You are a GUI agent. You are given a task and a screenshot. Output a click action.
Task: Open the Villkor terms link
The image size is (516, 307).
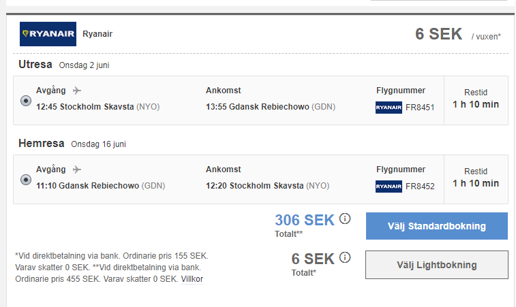click(192, 279)
